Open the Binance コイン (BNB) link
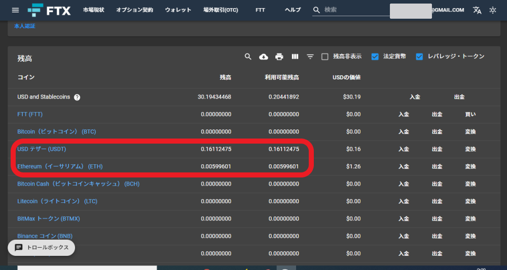The width and height of the screenshot is (507, 270). pos(45,237)
